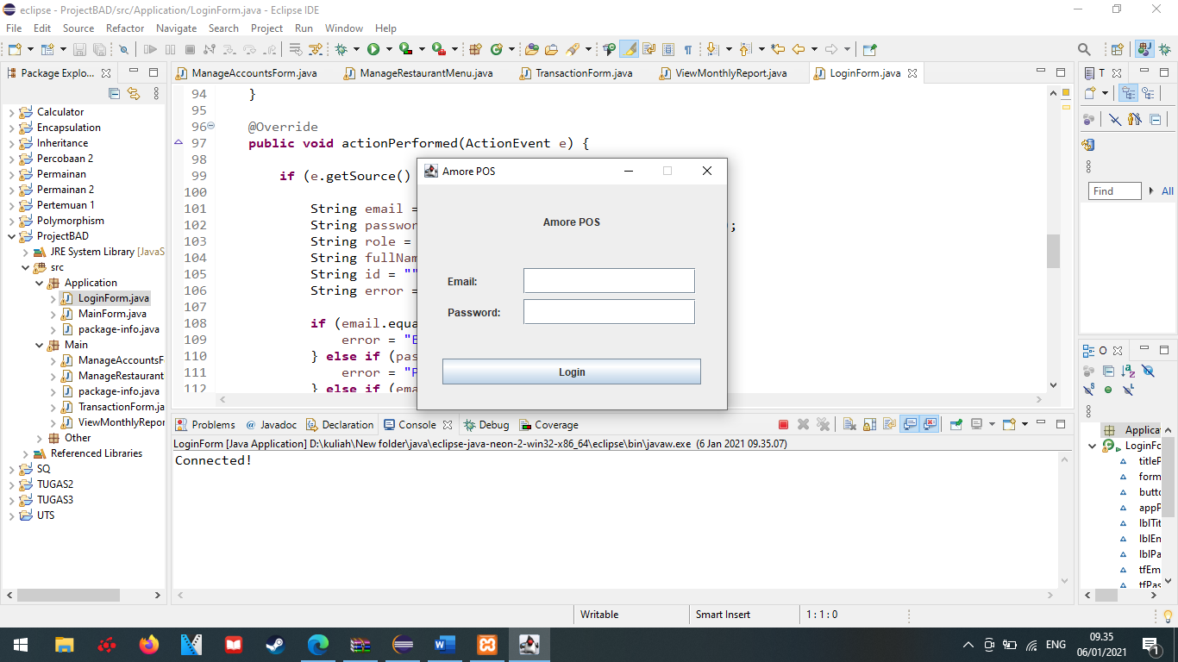
Task: Switch to TransactionForm.java editor tab
Action: (576, 73)
